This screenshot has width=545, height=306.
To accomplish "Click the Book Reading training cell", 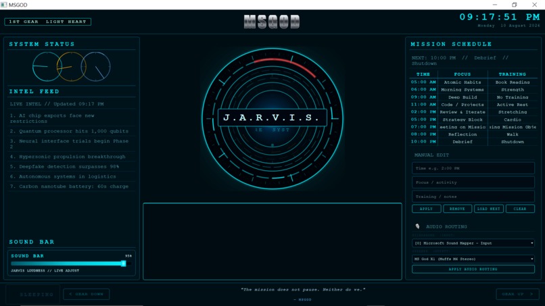I will pyautogui.click(x=513, y=82).
